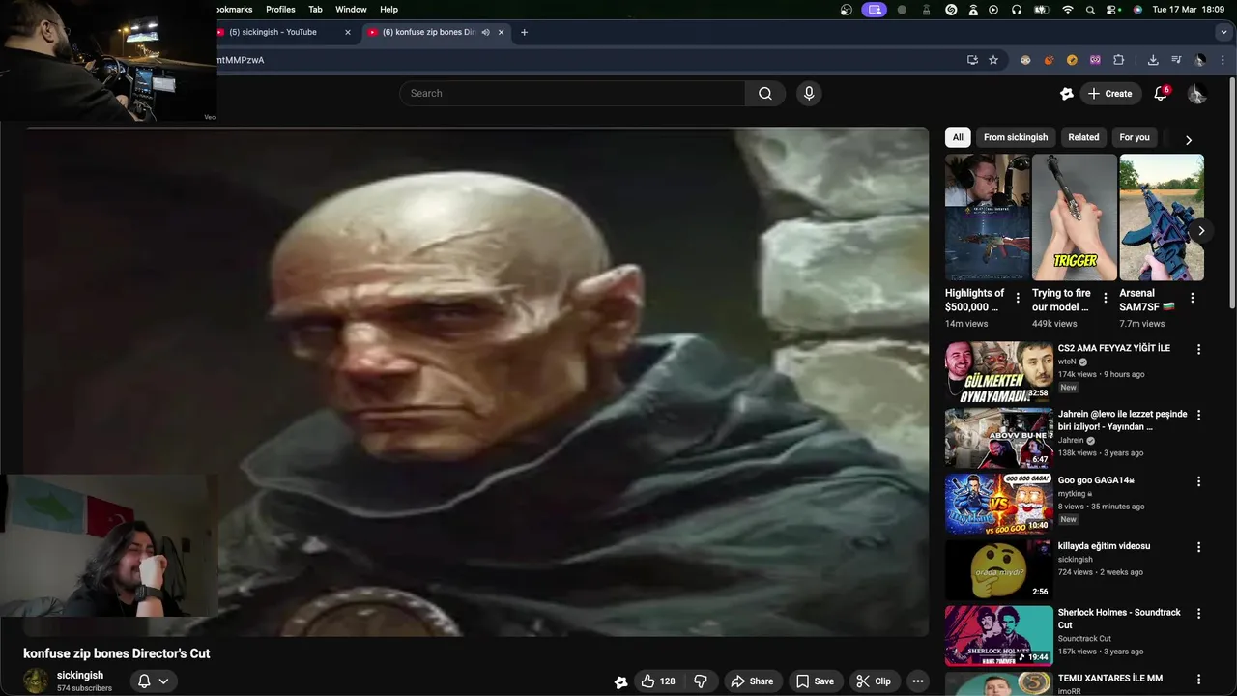
Task: Click headphones icon in menu bar
Action: [x=1017, y=9]
